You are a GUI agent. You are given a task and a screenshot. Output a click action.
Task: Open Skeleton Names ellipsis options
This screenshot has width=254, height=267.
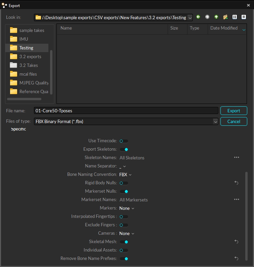[x=237, y=157]
